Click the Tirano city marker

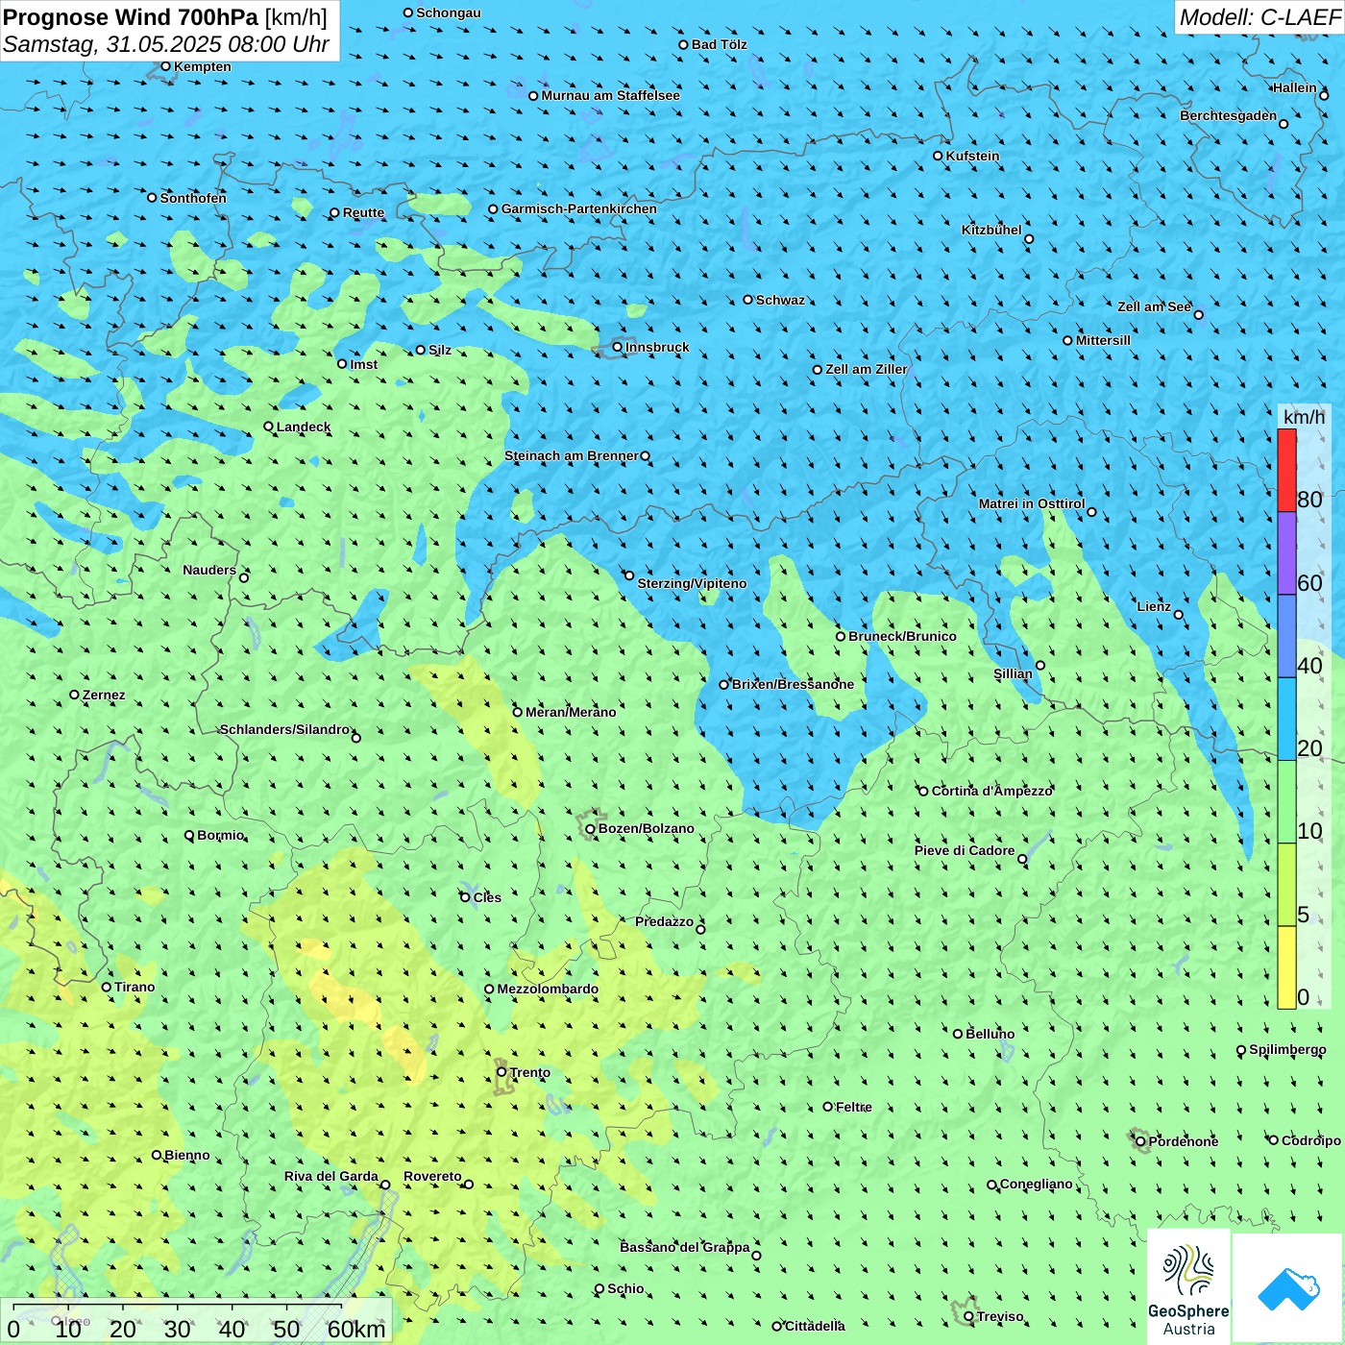pos(107,987)
